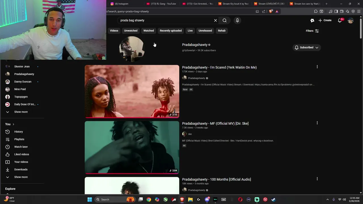This screenshot has width=363, height=204.
Task: Click the Brave Rewards triangle icon
Action: point(277,11)
